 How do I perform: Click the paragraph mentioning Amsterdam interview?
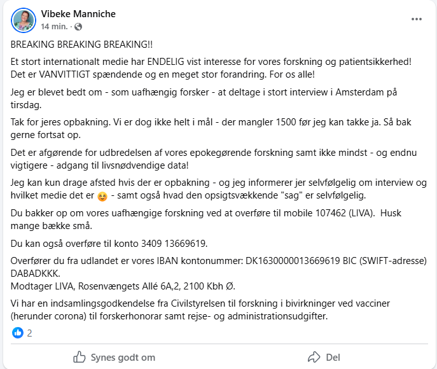204,99
